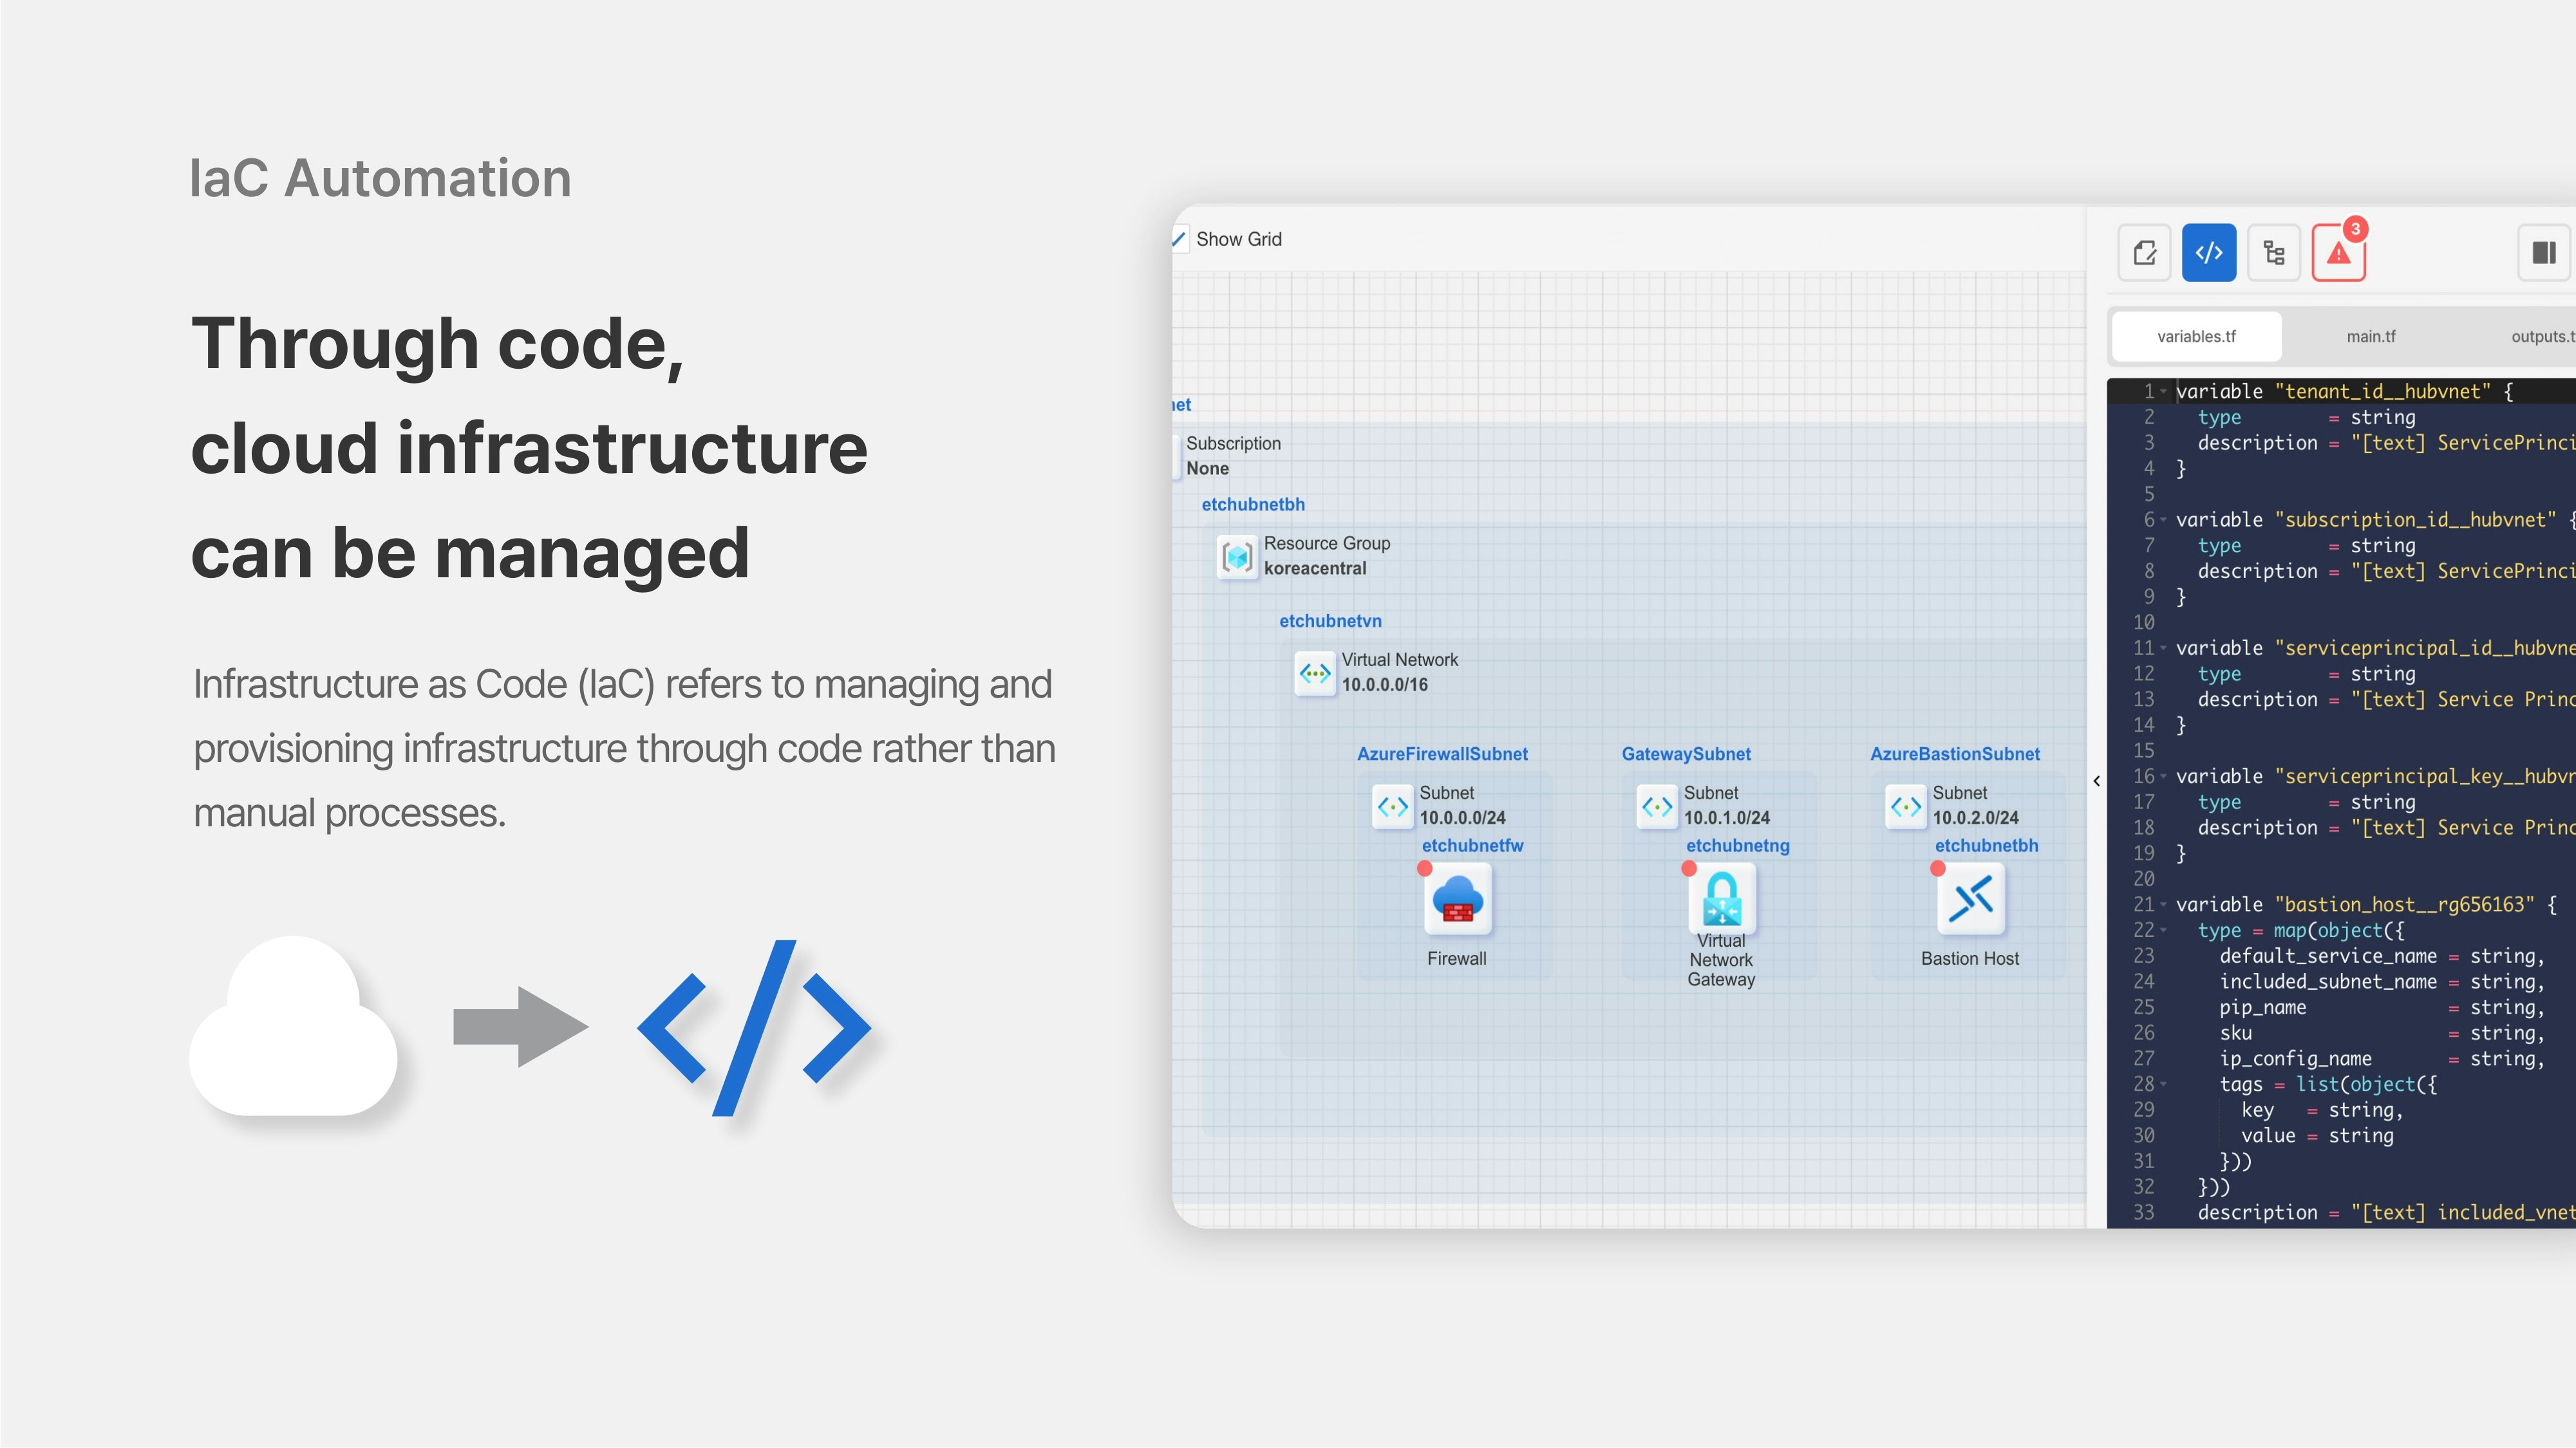This screenshot has height=1448, width=2576.
Task: Click the pip_name code line
Action: click(x=2382, y=1007)
